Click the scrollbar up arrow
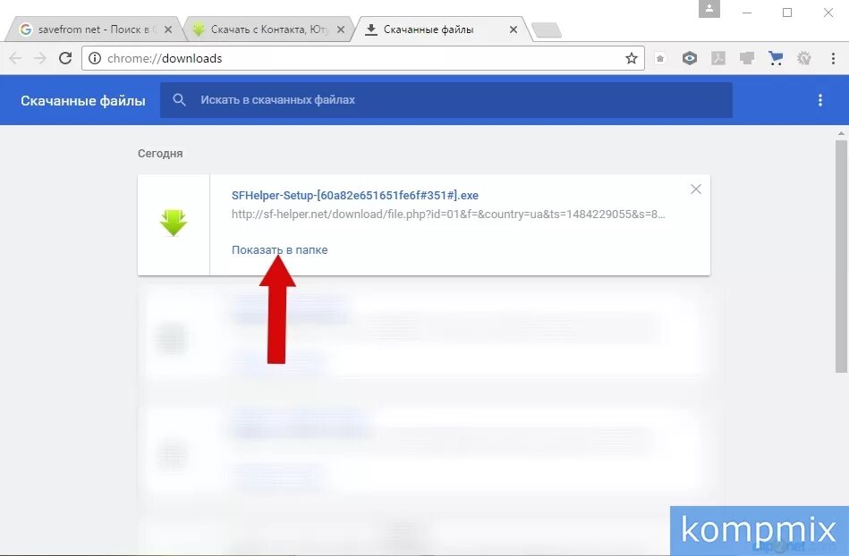This screenshot has width=849, height=556. tap(841, 133)
